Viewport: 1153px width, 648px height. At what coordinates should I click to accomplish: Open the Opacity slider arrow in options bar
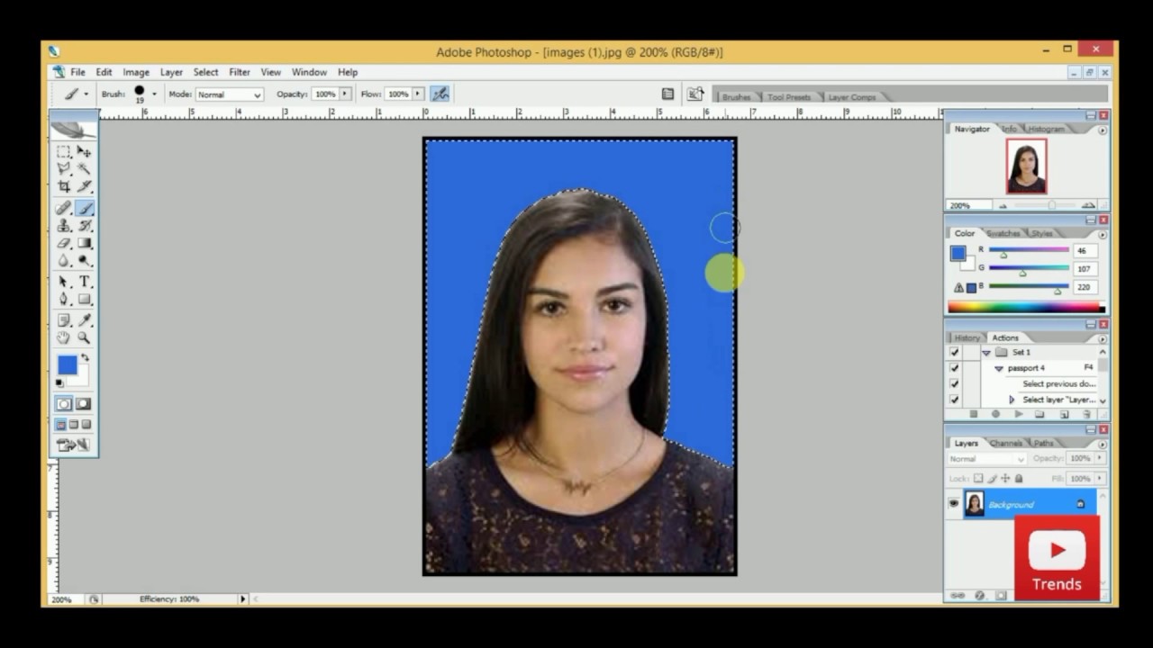point(344,94)
